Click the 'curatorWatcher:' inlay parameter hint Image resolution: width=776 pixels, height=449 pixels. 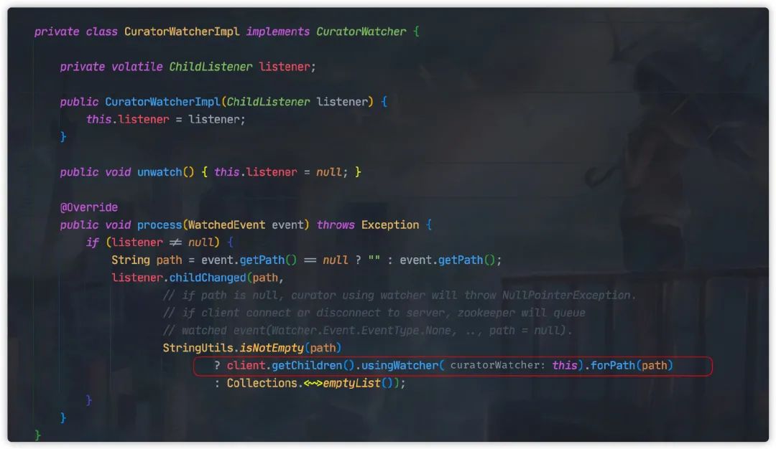pyautogui.click(x=497, y=366)
